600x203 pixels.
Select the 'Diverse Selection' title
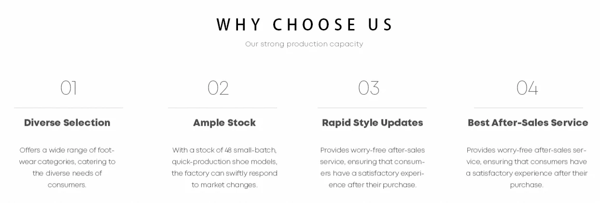[x=67, y=123]
